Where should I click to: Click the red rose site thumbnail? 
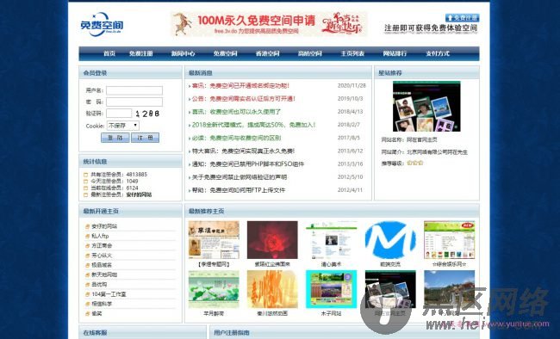click(272, 240)
